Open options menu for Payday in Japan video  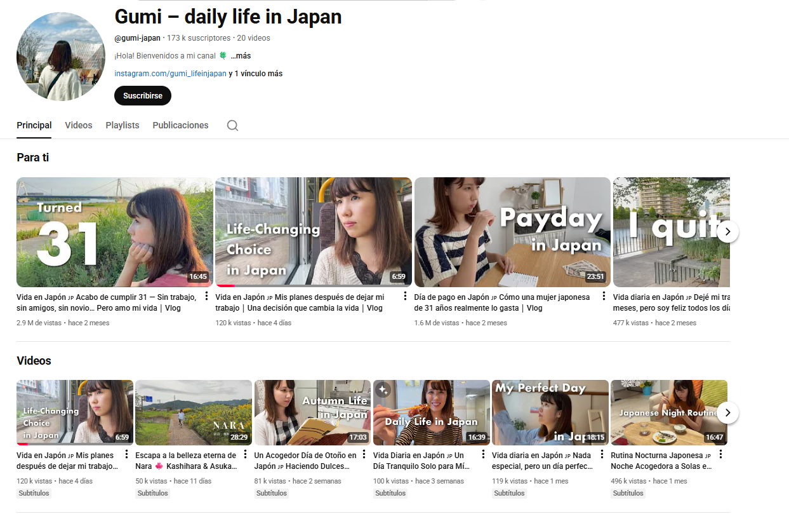click(x=604, y=297)
